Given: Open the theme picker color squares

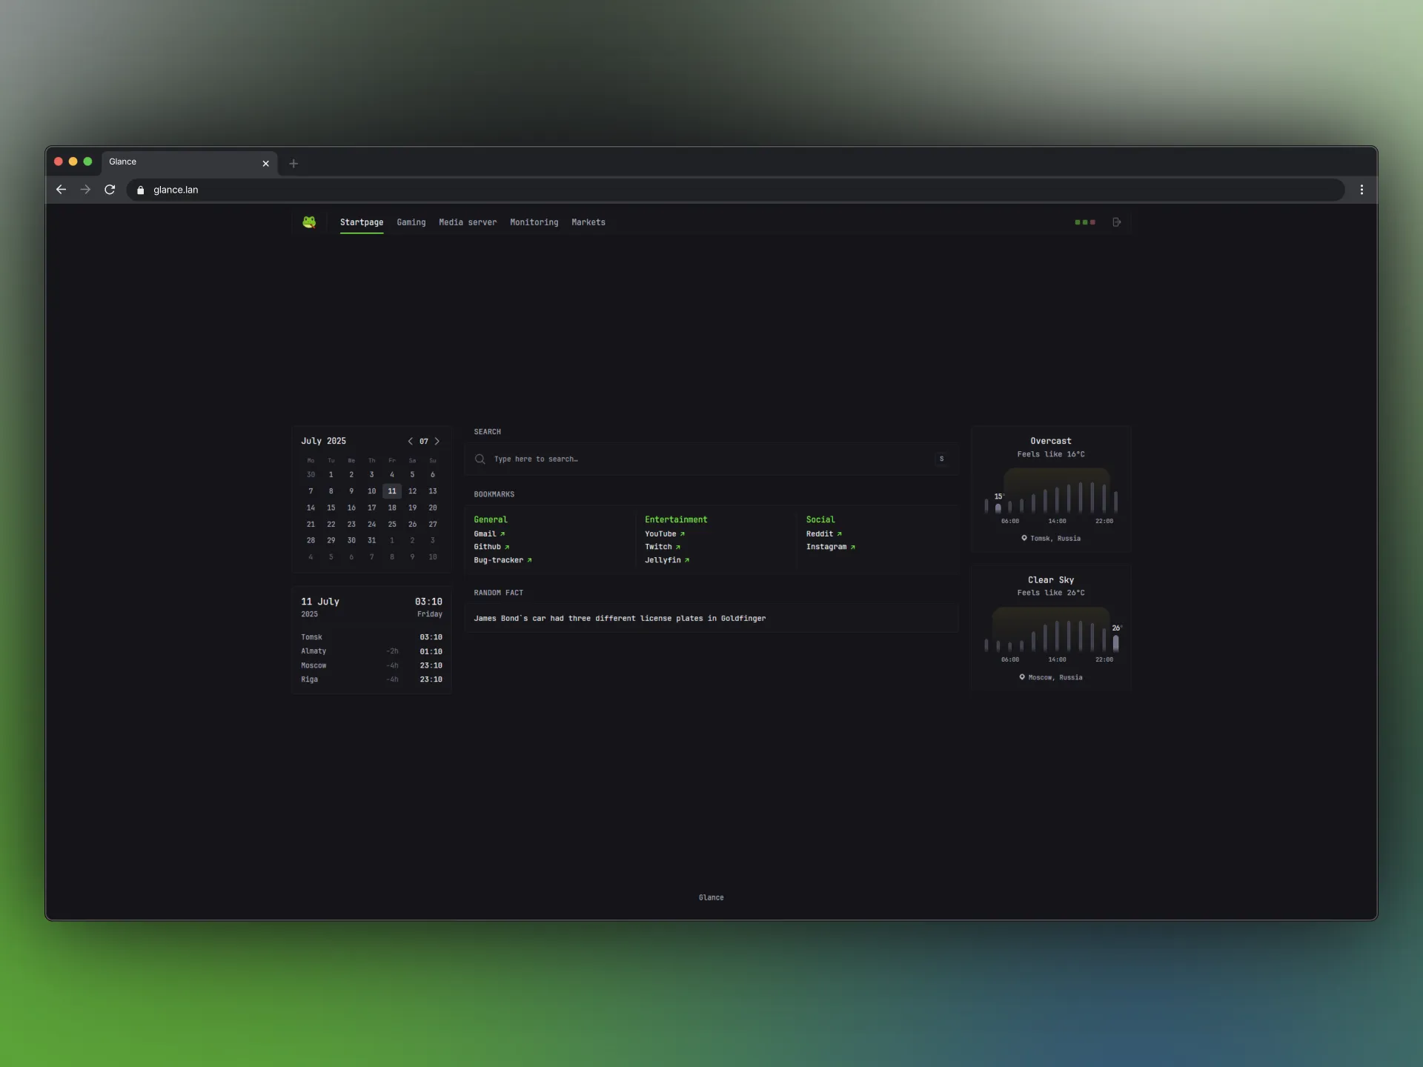Looking at the screenshot, I should click(1085, 222).
